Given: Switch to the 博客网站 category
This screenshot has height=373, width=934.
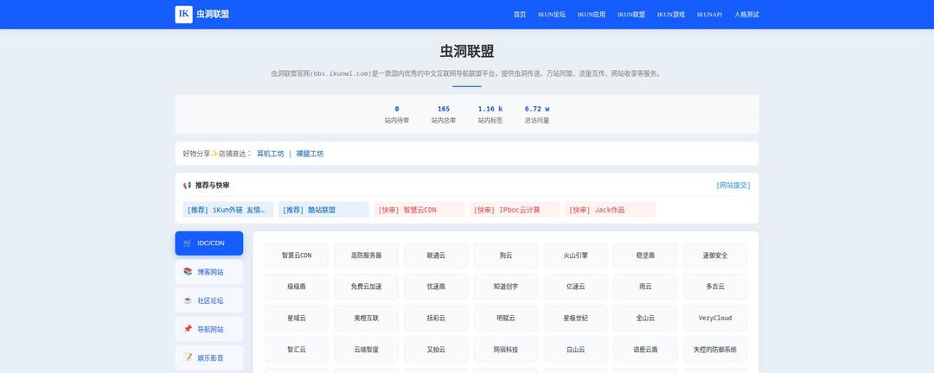Looking at the screenshot, I should click(x=209, y=272).
